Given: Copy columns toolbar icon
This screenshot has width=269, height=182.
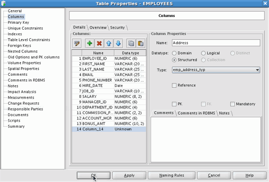Looking at the screenshot, I should (x=131, y=43).
